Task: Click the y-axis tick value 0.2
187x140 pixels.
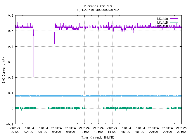Action: tap(11, 78)
